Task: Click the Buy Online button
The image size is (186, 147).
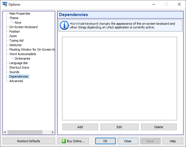Action: (x=73, y=141)
